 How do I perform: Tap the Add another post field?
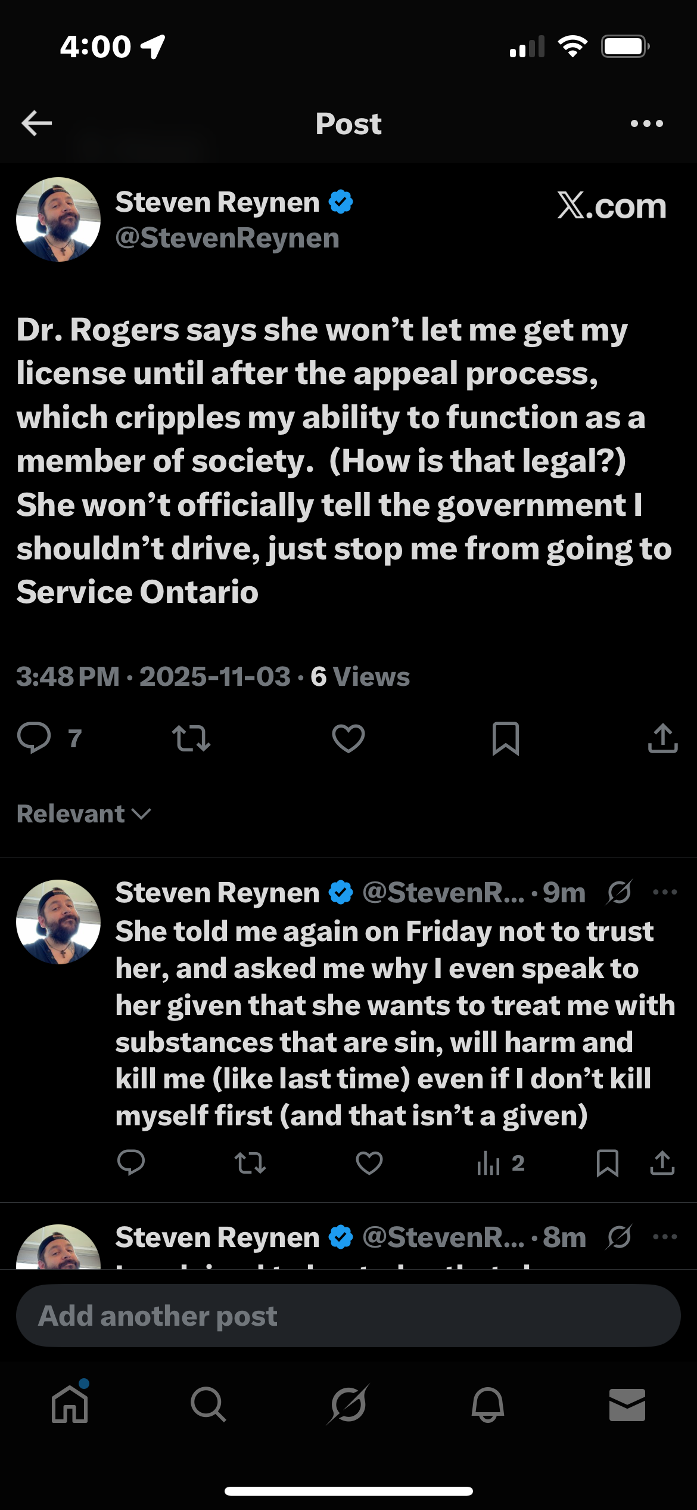[348, 1316]
